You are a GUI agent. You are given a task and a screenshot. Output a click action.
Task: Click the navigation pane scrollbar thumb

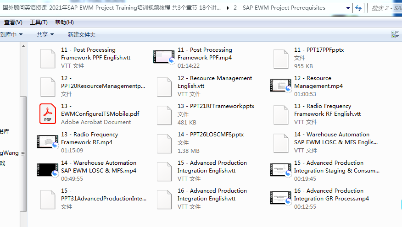point(23,154)
